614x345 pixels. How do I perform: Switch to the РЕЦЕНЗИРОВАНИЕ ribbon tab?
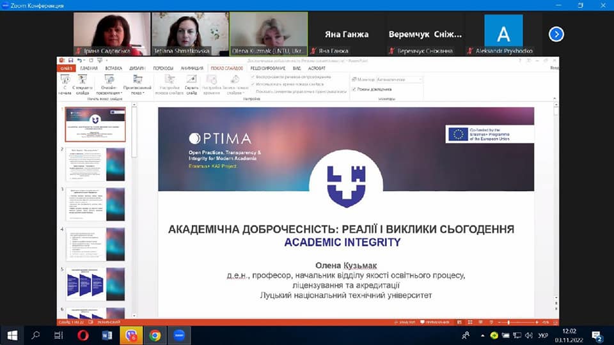point(268,68)
